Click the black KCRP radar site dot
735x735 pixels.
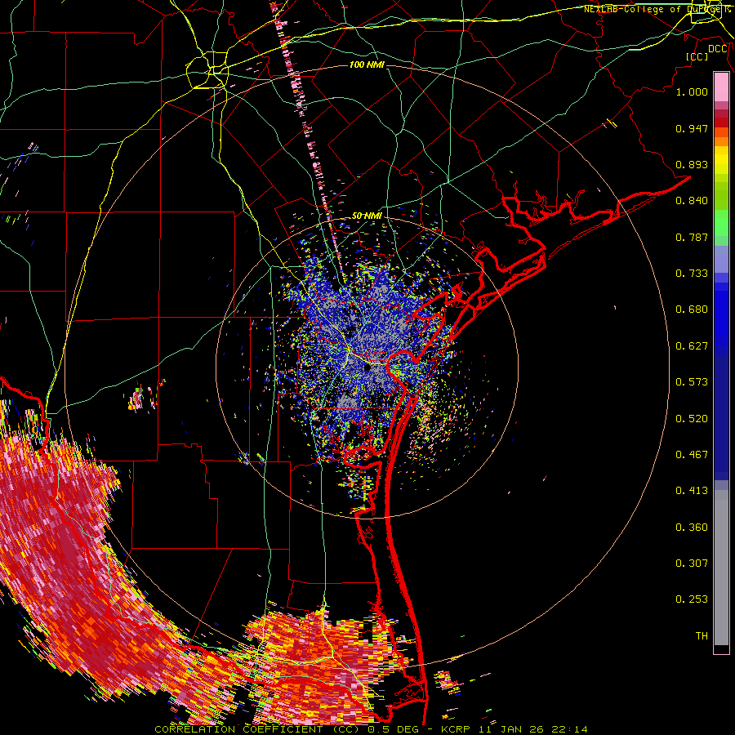(x=367, y=368)
